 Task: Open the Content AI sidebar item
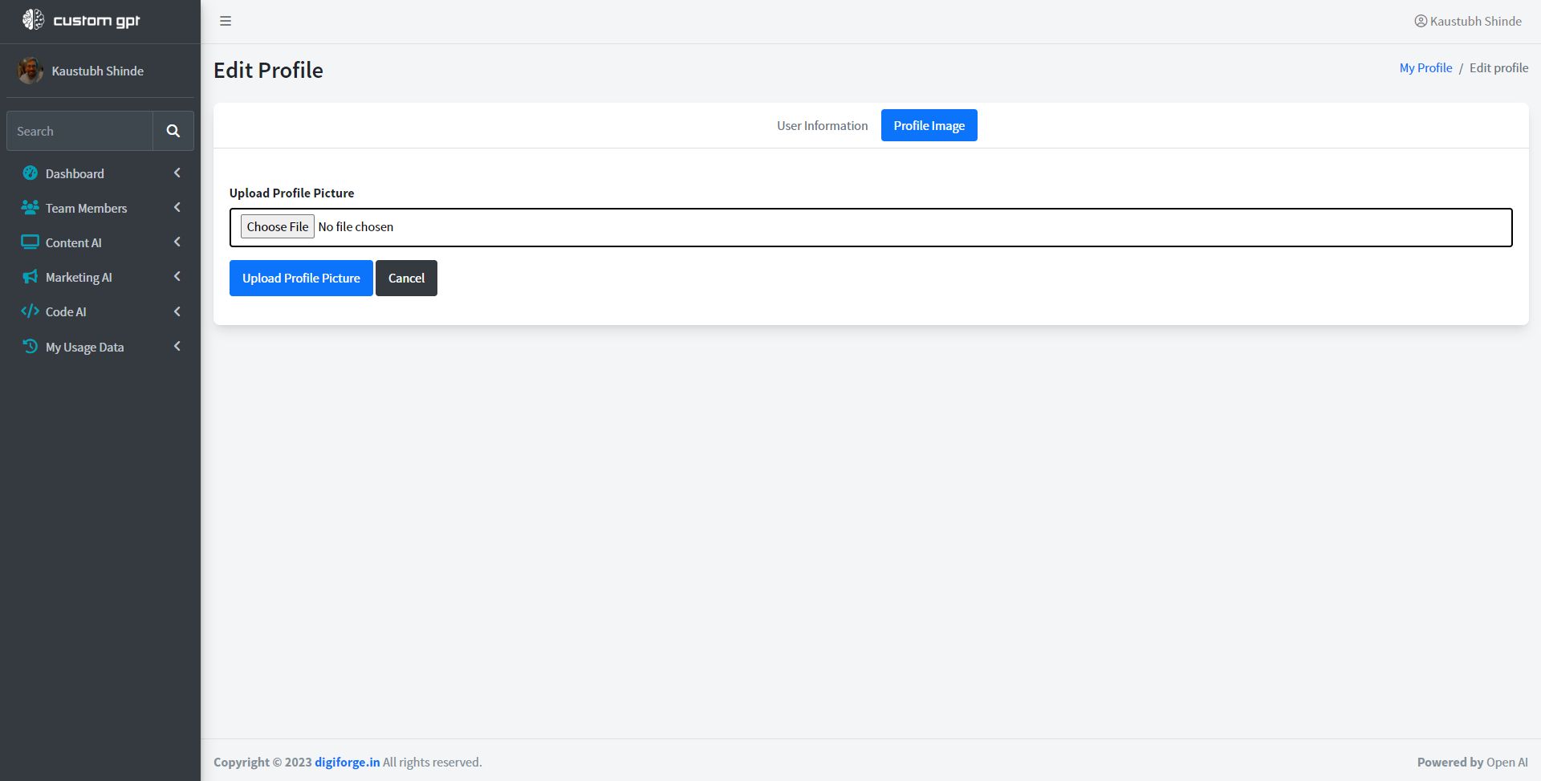tap(100, 242)
